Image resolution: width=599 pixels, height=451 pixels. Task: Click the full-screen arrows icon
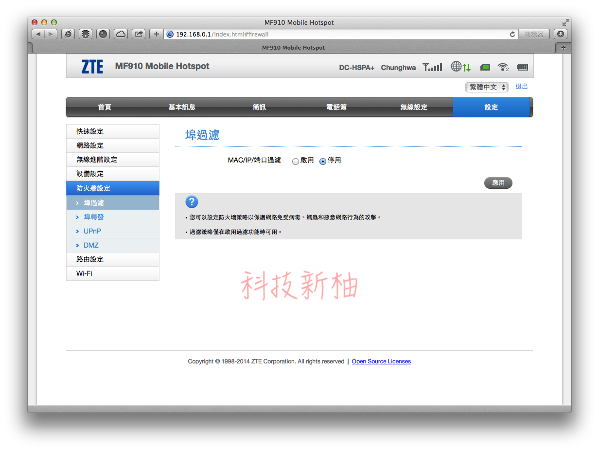pos(565,22)
